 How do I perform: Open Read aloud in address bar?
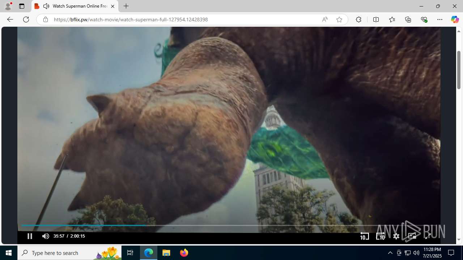325,19
